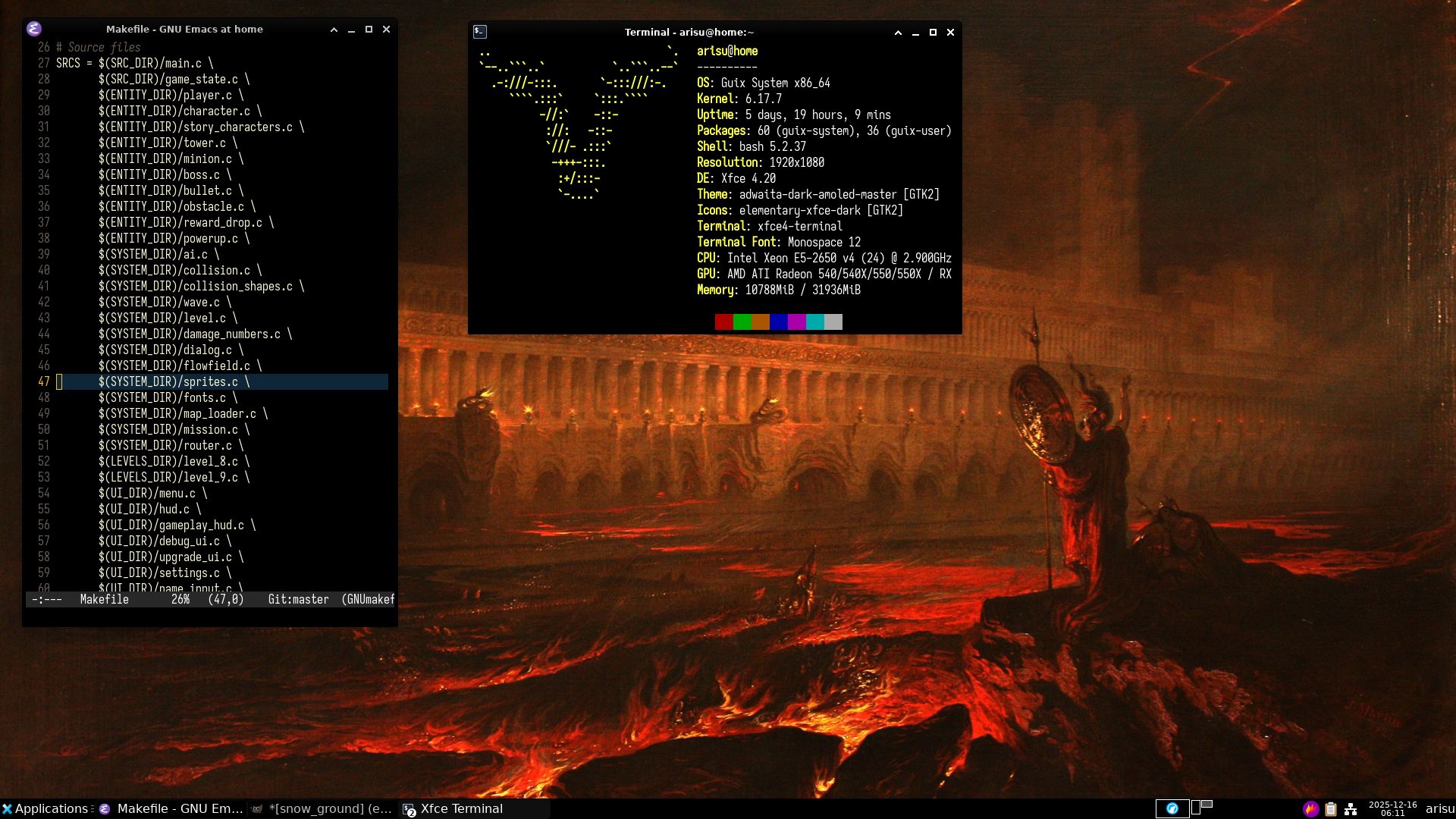Switch to the first workspace in pager
Screen dimensions: 1456x819
tap(1172, 808)
